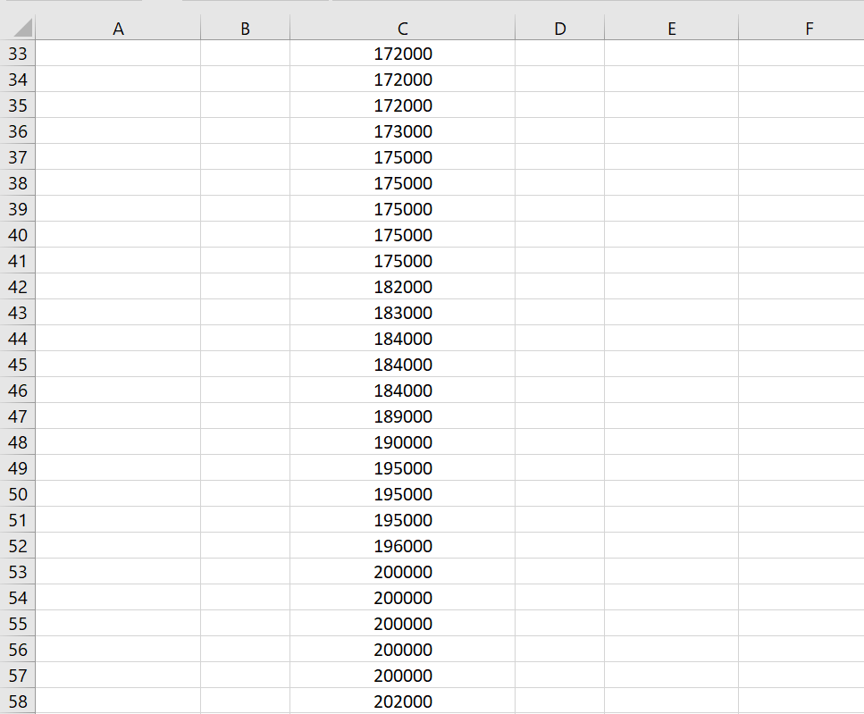Click the cell containing 189000

coord(402,416)
